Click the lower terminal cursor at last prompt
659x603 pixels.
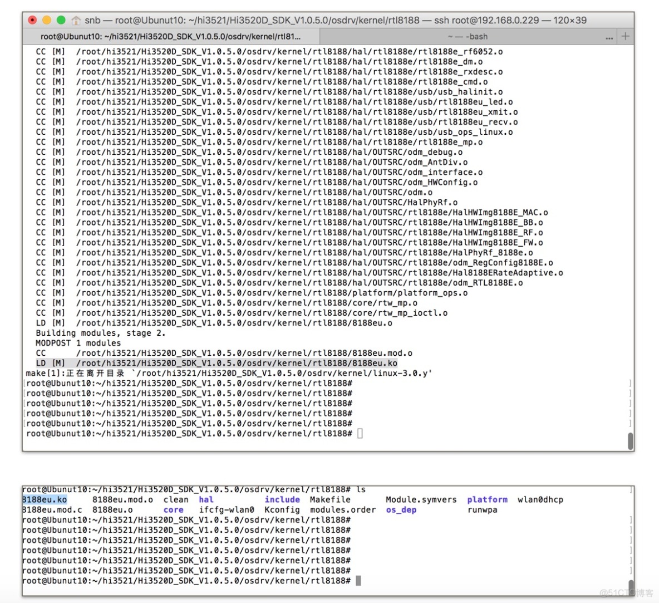(x=358, y=581)
